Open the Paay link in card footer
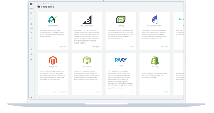Image resolution: width=214 pixels, height=113 pixels. 133,92
